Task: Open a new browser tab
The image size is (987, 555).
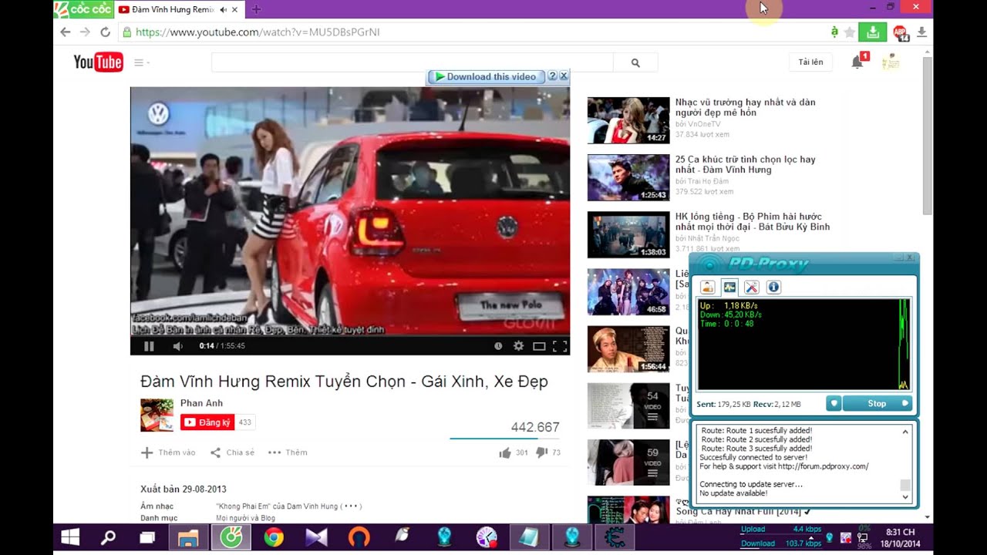Action: [257, 9]
